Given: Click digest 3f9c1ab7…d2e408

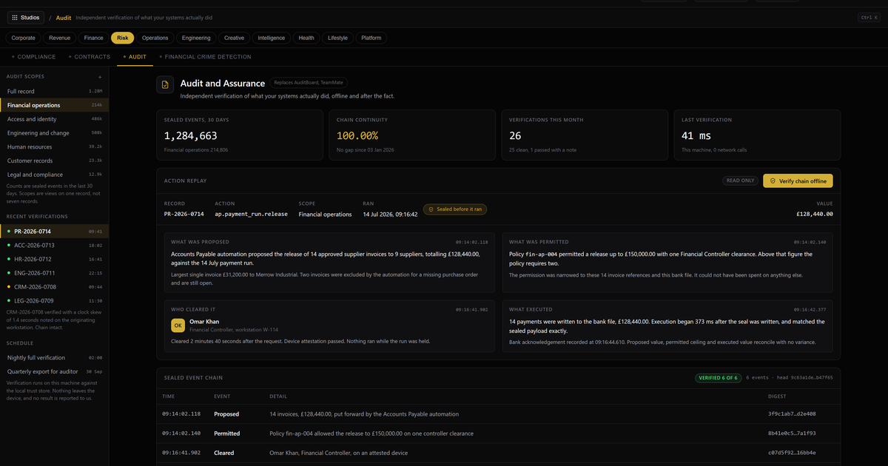Looking at the screenshot, I should 792,414.
